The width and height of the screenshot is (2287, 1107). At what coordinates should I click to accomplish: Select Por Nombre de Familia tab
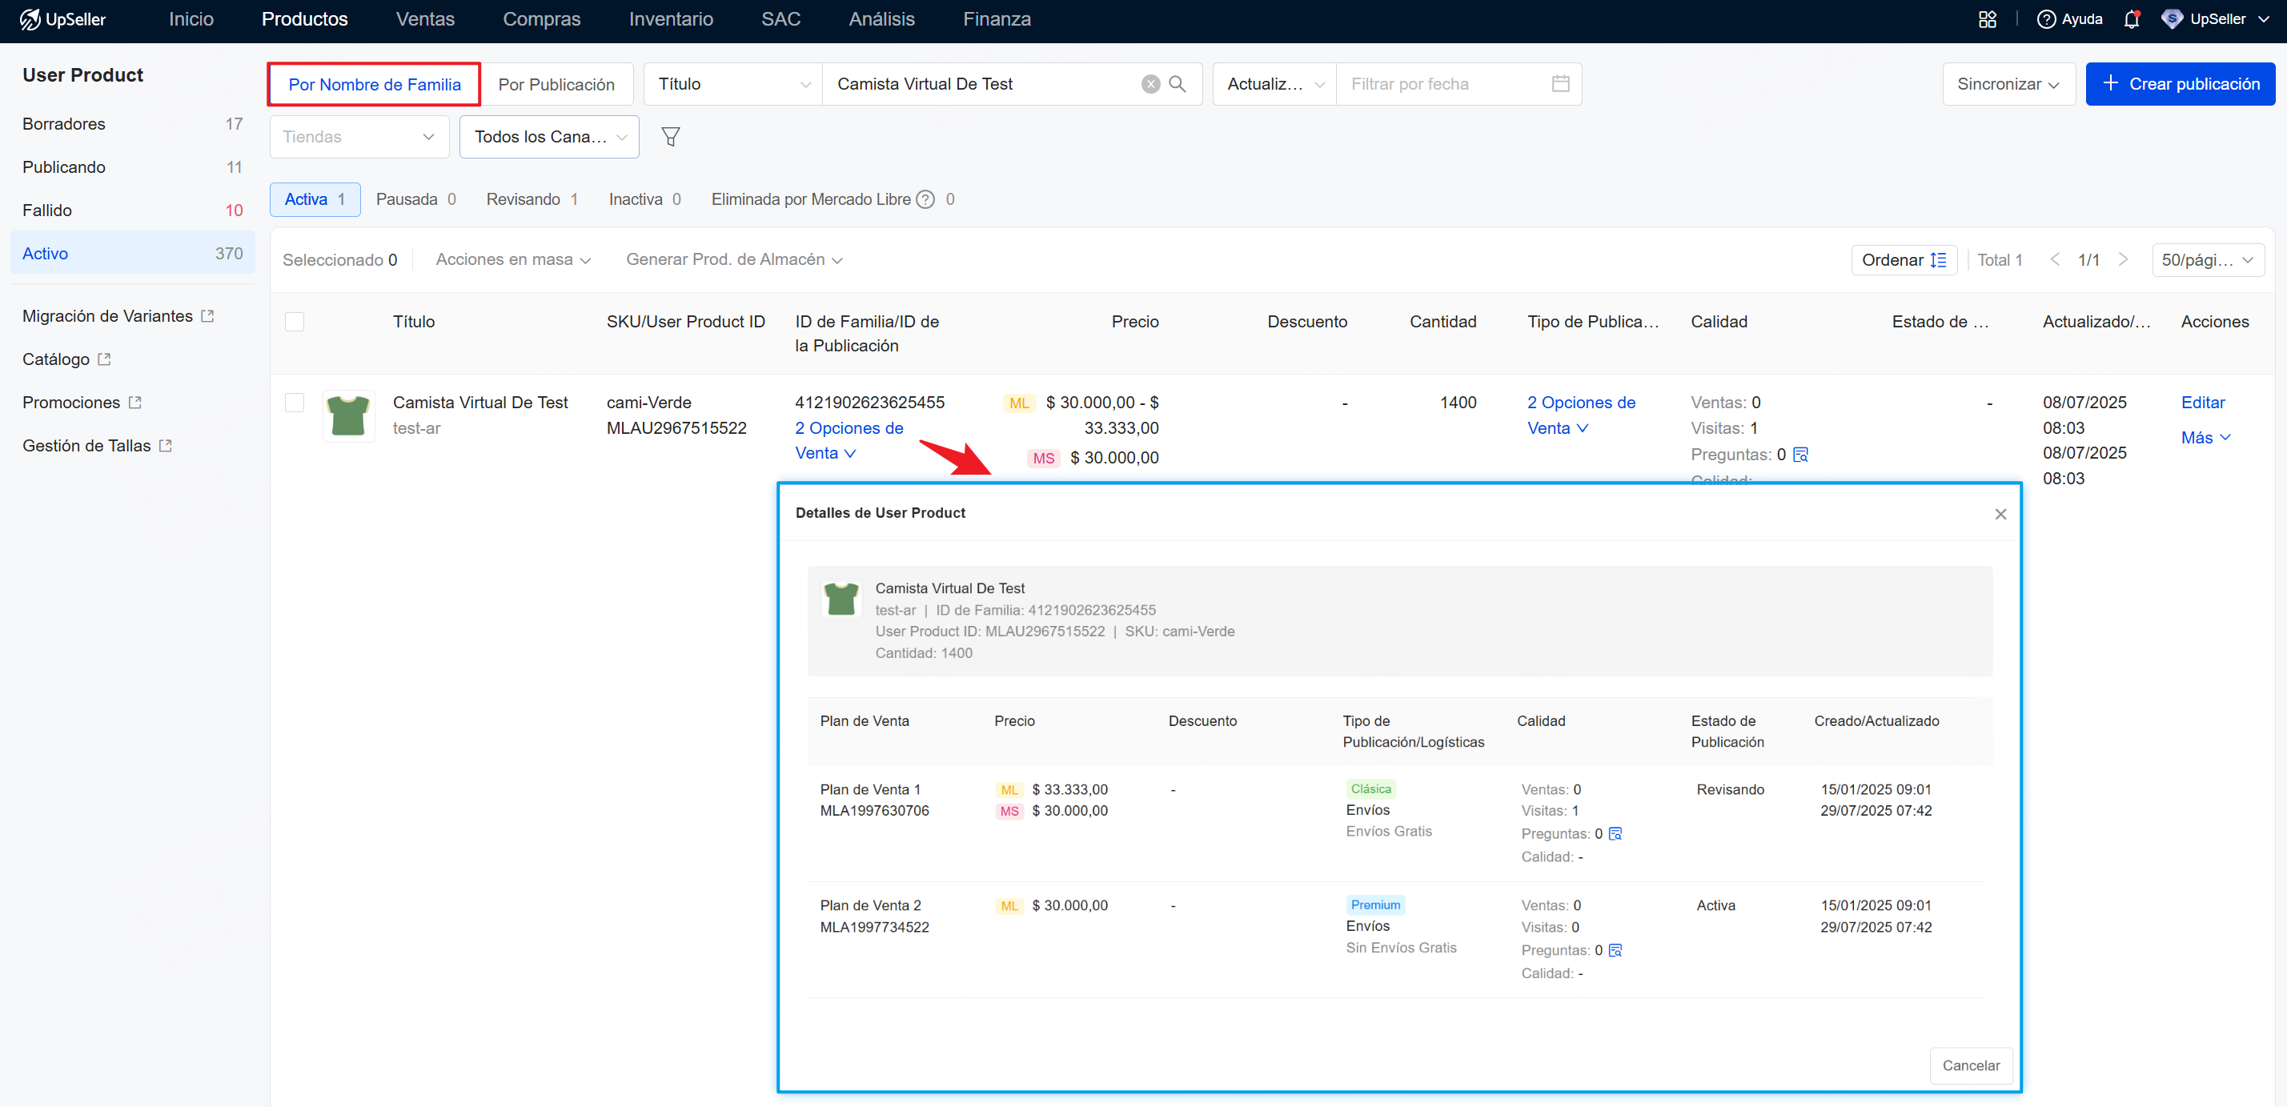(374, 84)
